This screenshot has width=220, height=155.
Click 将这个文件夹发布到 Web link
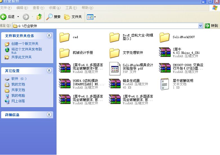pyautogui.click(x=26, y=51)
